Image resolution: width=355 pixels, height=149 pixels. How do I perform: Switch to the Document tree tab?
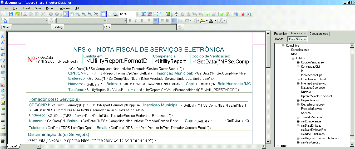[x=319, y=34]
